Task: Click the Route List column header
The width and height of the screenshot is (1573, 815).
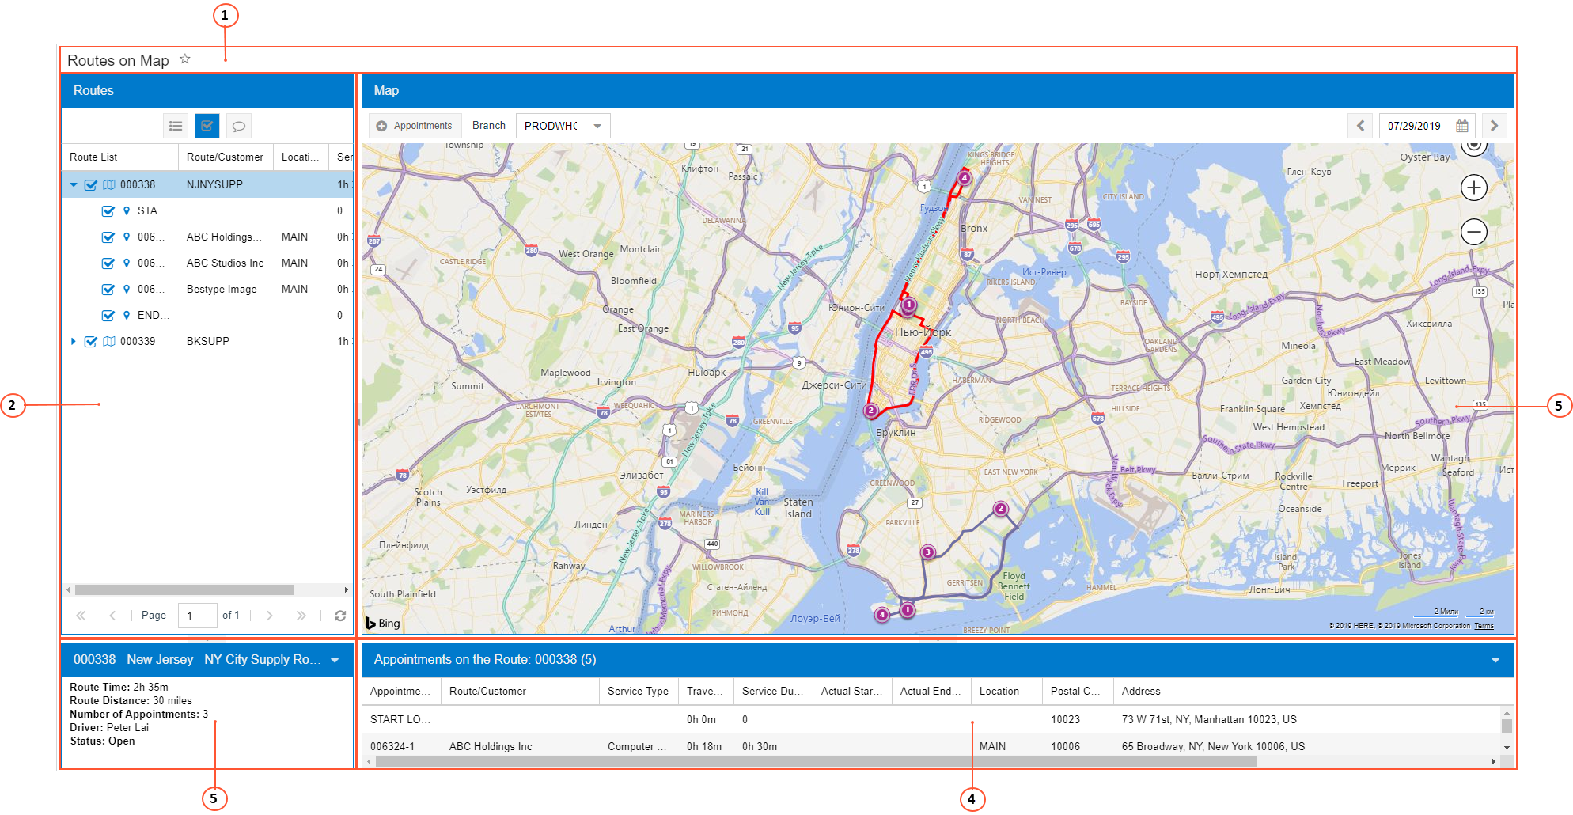Action: tap(120, 157)
